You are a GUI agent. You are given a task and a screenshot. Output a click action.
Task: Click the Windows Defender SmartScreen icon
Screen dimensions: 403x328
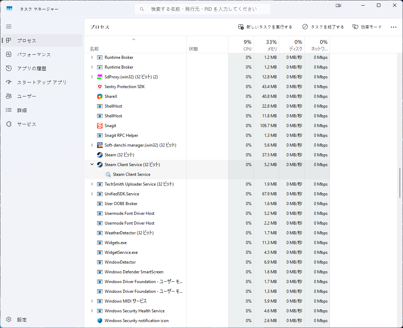[x=100, y=272]
